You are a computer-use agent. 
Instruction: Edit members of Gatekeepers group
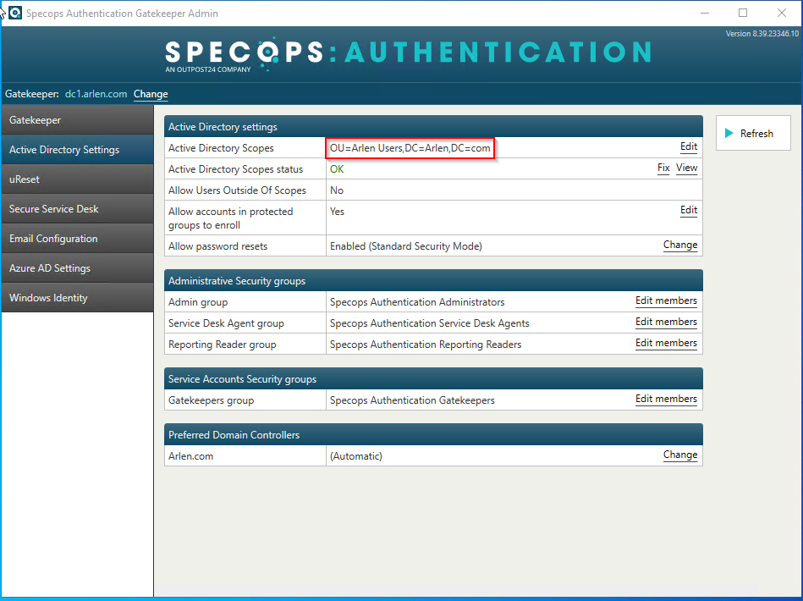(x=666, y=399)
